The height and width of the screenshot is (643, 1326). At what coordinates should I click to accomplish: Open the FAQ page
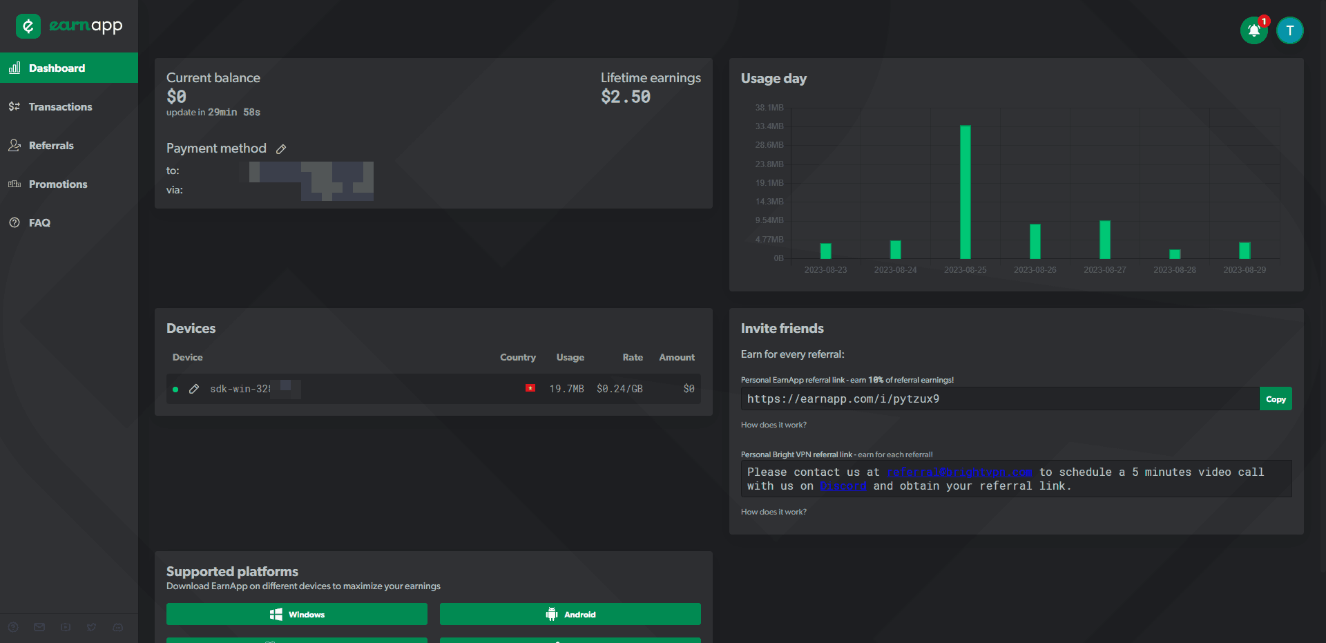tap(69, 222)
